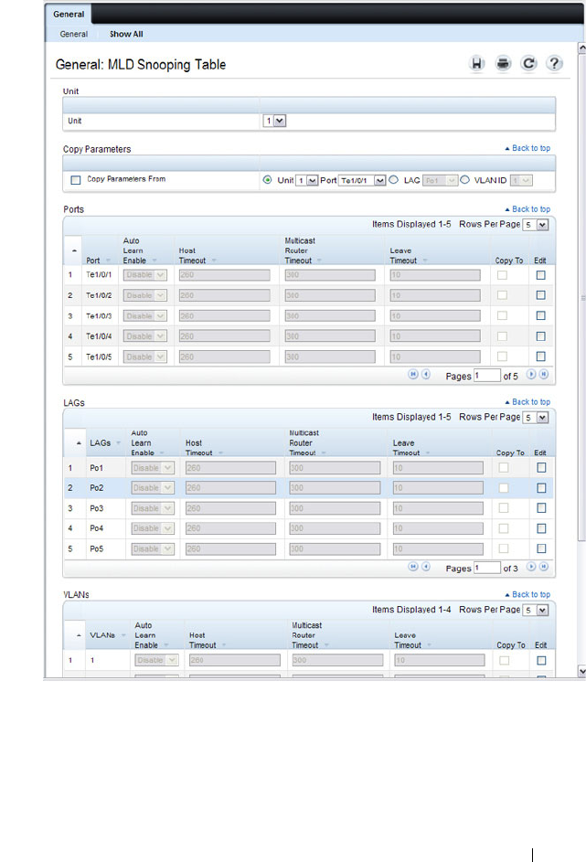This screenshot has width=586, height=862.
Task: Click Multicast Router Timeout header in LAGs
Action: 304,443
